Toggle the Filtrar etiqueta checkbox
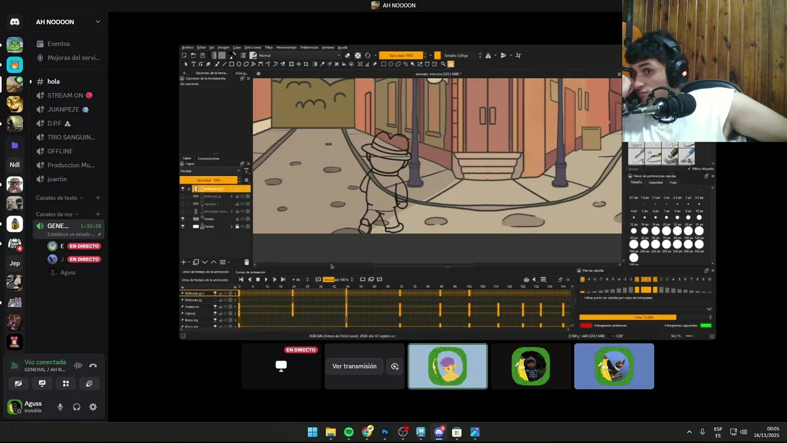 689,169
